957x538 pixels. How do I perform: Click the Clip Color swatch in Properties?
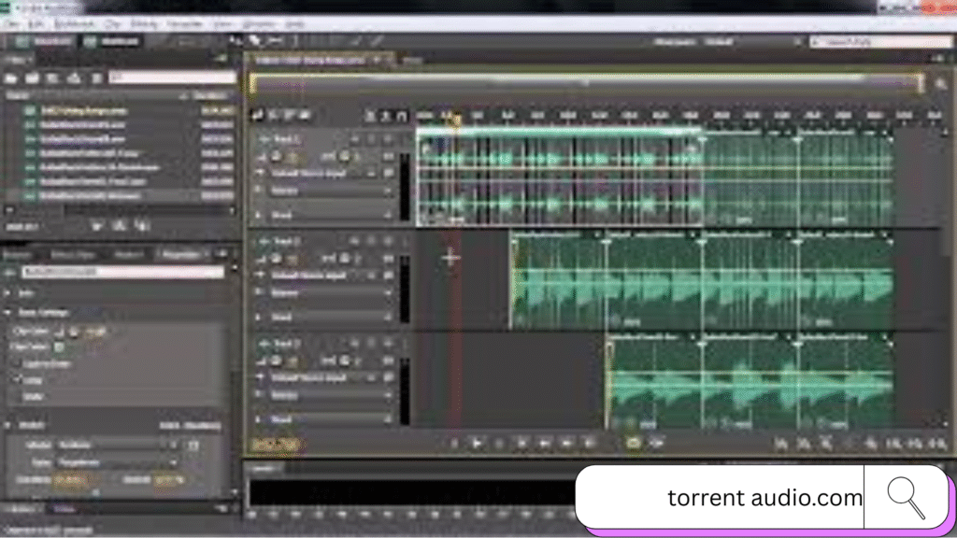[58, 347]
